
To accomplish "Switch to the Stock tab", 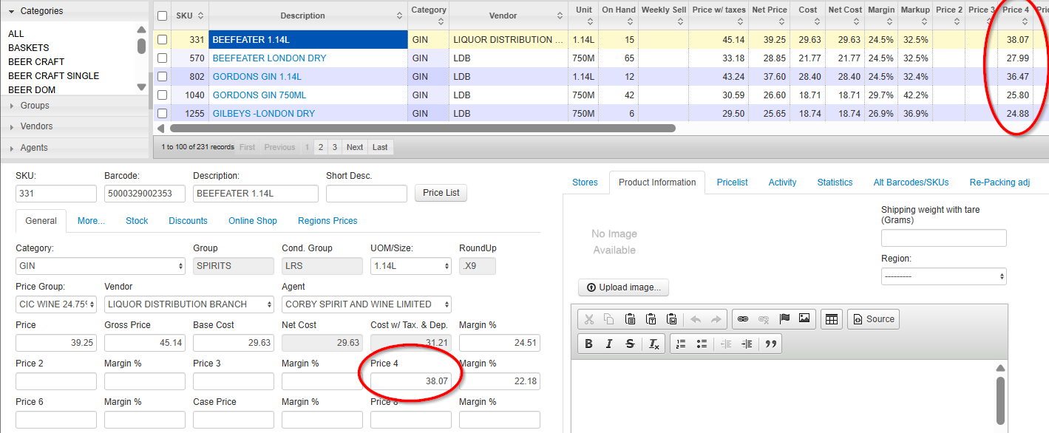I will click(x=137, y=221).
